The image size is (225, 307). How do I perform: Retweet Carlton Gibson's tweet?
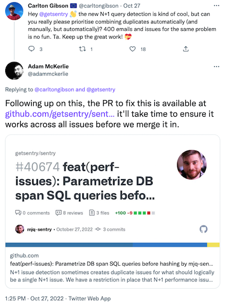tap(82, 49)
